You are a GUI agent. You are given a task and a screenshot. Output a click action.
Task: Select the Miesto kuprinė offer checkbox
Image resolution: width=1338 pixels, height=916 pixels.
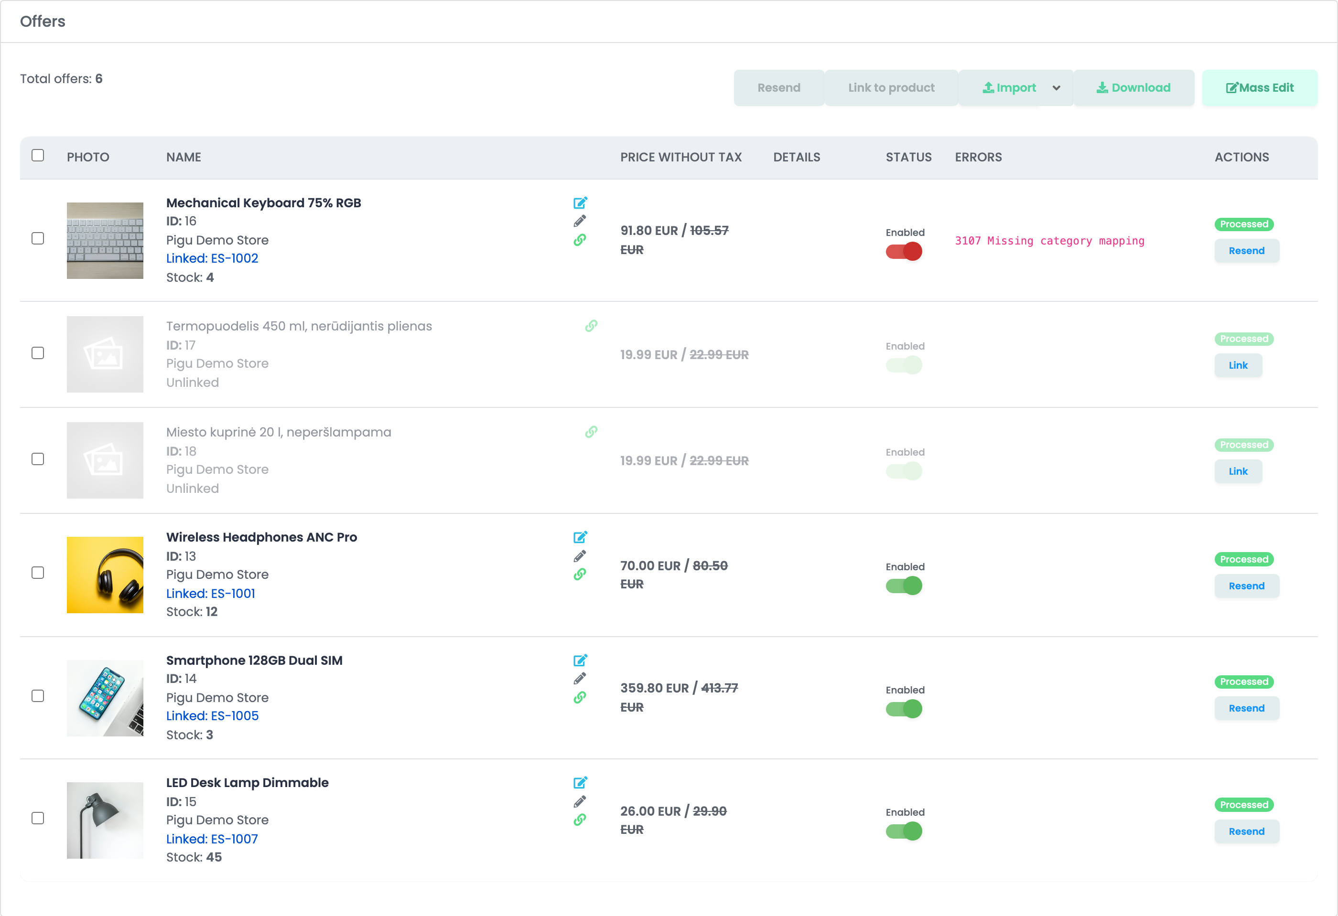(x=38, y=458)
